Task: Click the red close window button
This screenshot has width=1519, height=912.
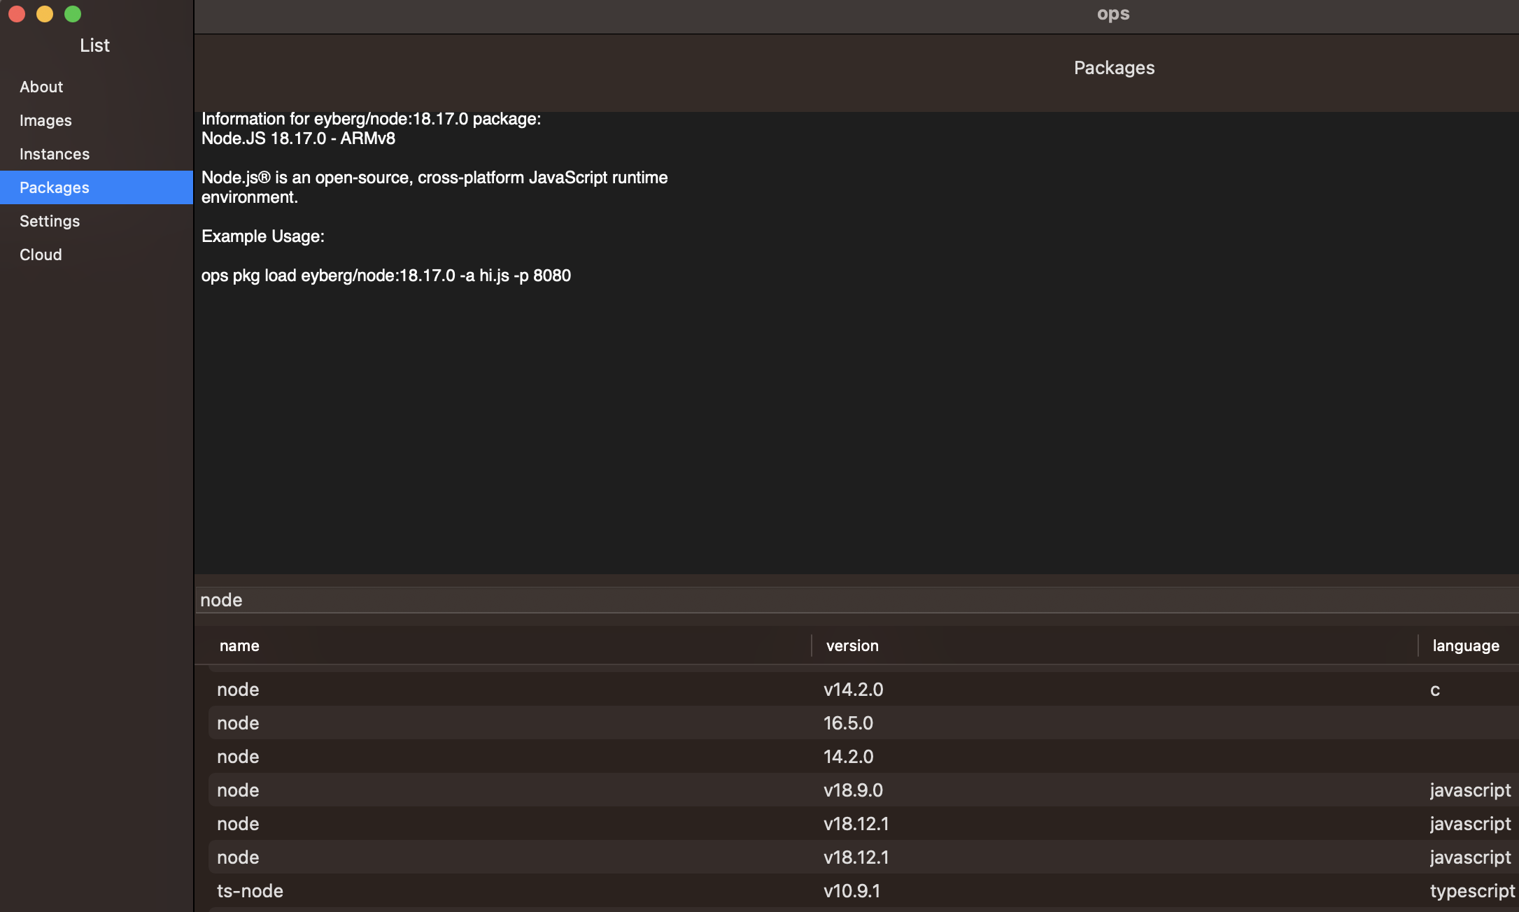Action: coord(17,14)
